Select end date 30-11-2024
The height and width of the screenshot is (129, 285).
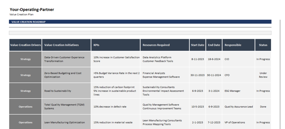point(214,75)
